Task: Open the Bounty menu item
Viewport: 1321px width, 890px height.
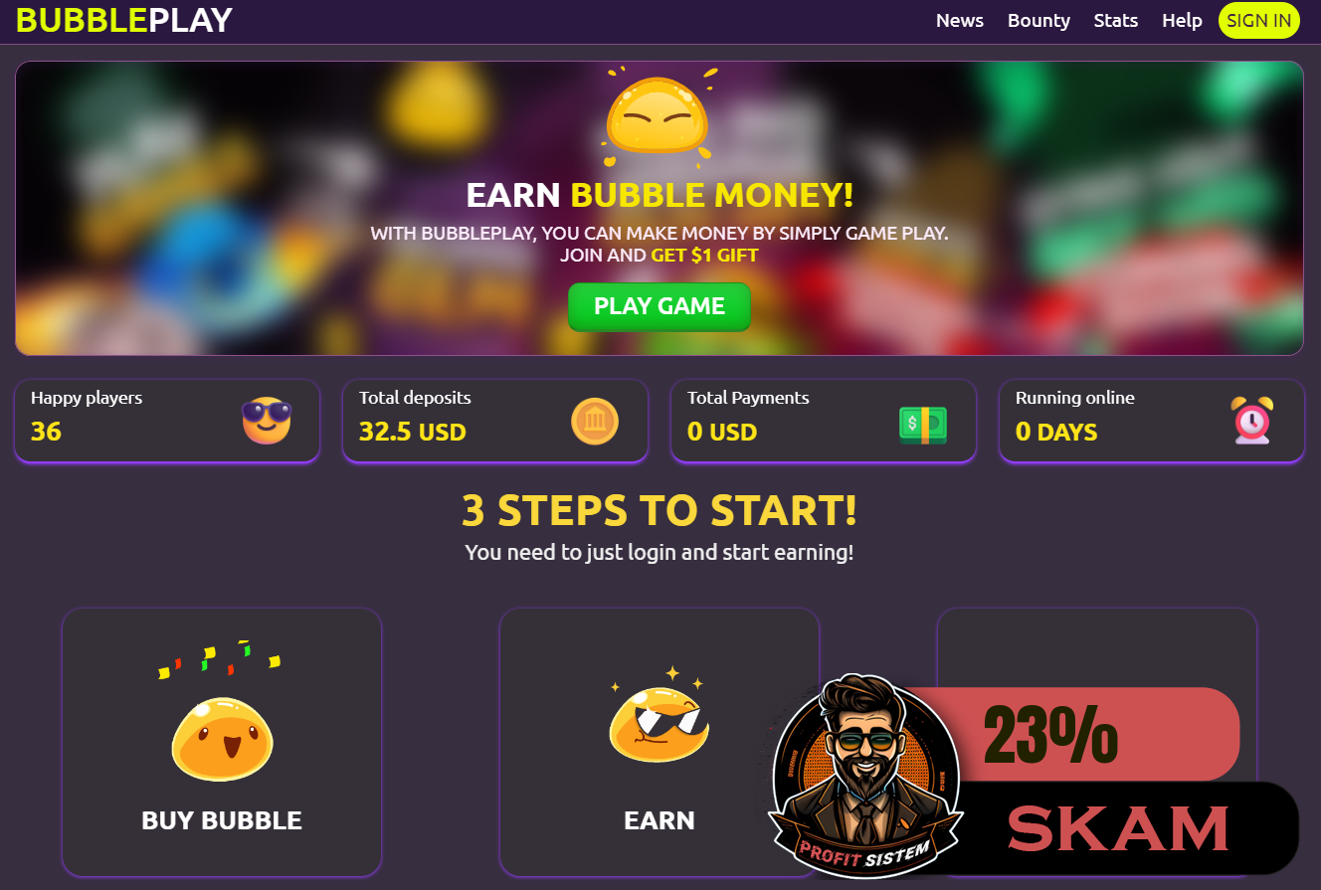Action: [x=1038, y=21]
